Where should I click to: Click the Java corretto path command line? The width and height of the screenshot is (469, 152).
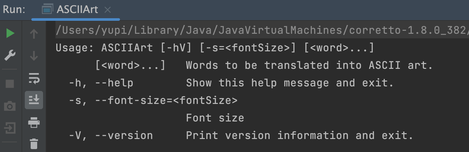[x=261, y=30]
